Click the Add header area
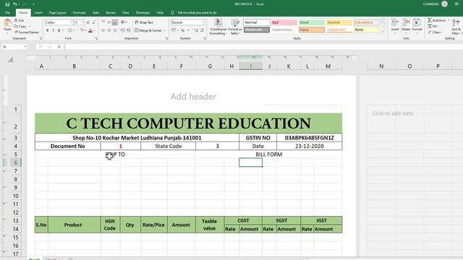The image size is (463, 260). (x=193, y=96)
